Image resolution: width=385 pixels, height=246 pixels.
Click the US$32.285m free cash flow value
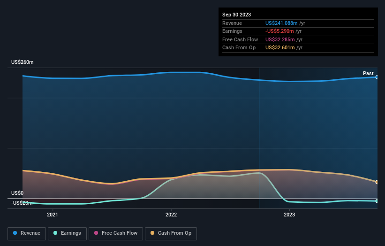tap(280, 39)
